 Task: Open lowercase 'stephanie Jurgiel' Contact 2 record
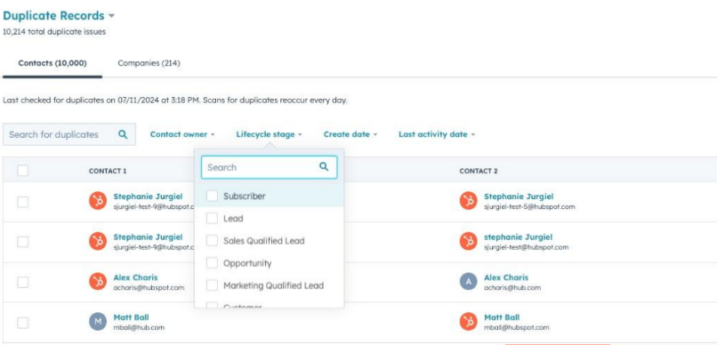518,237
